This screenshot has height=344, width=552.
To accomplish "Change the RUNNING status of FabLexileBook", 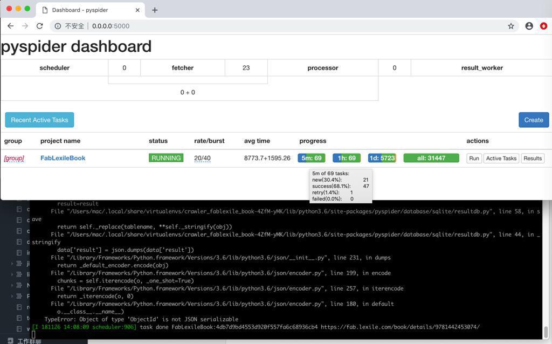I will click(166, 158).
